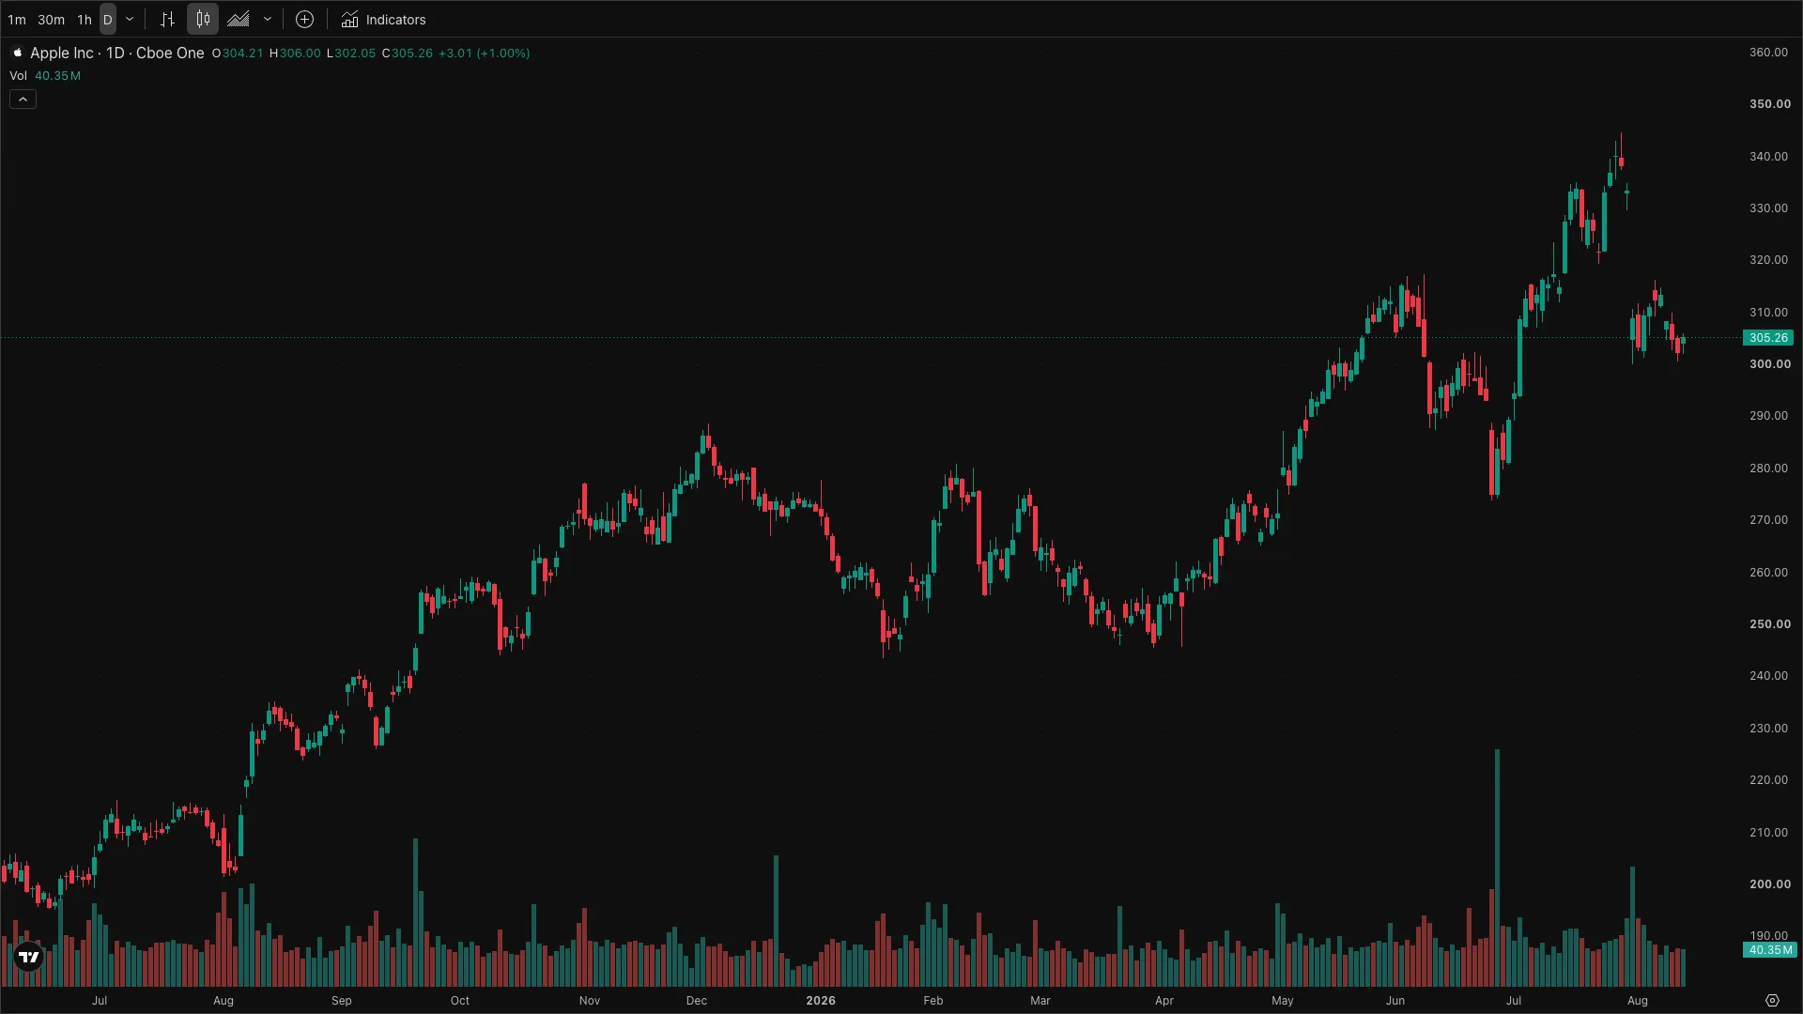Switch to the 30m timeframe
This screenshot has height=1014, width=1803.
[x=51, y=20]
